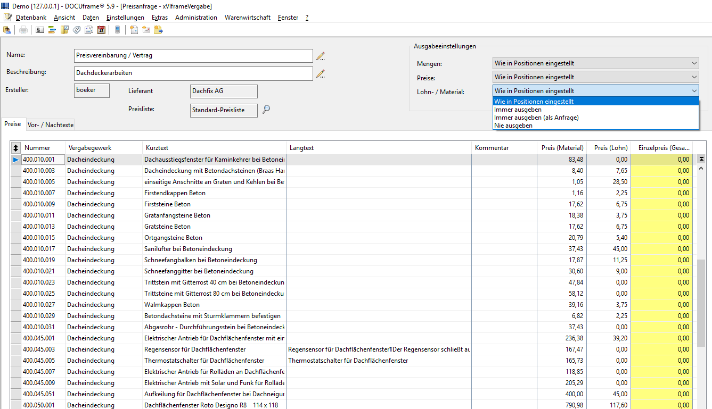Open the contact card toolbar icon
This screenshot has height=409, width=712.
(40, 30)
